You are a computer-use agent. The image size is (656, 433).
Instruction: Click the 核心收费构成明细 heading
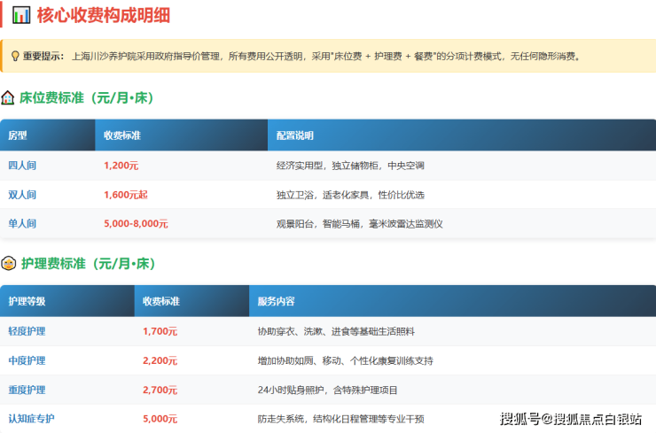[104, 15]
